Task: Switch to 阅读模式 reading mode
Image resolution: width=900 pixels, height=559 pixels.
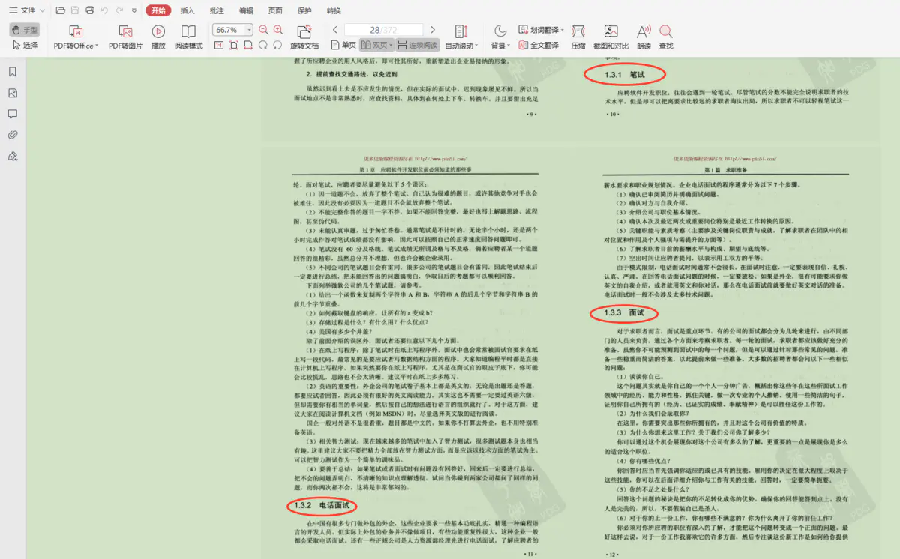Action: 188,37
